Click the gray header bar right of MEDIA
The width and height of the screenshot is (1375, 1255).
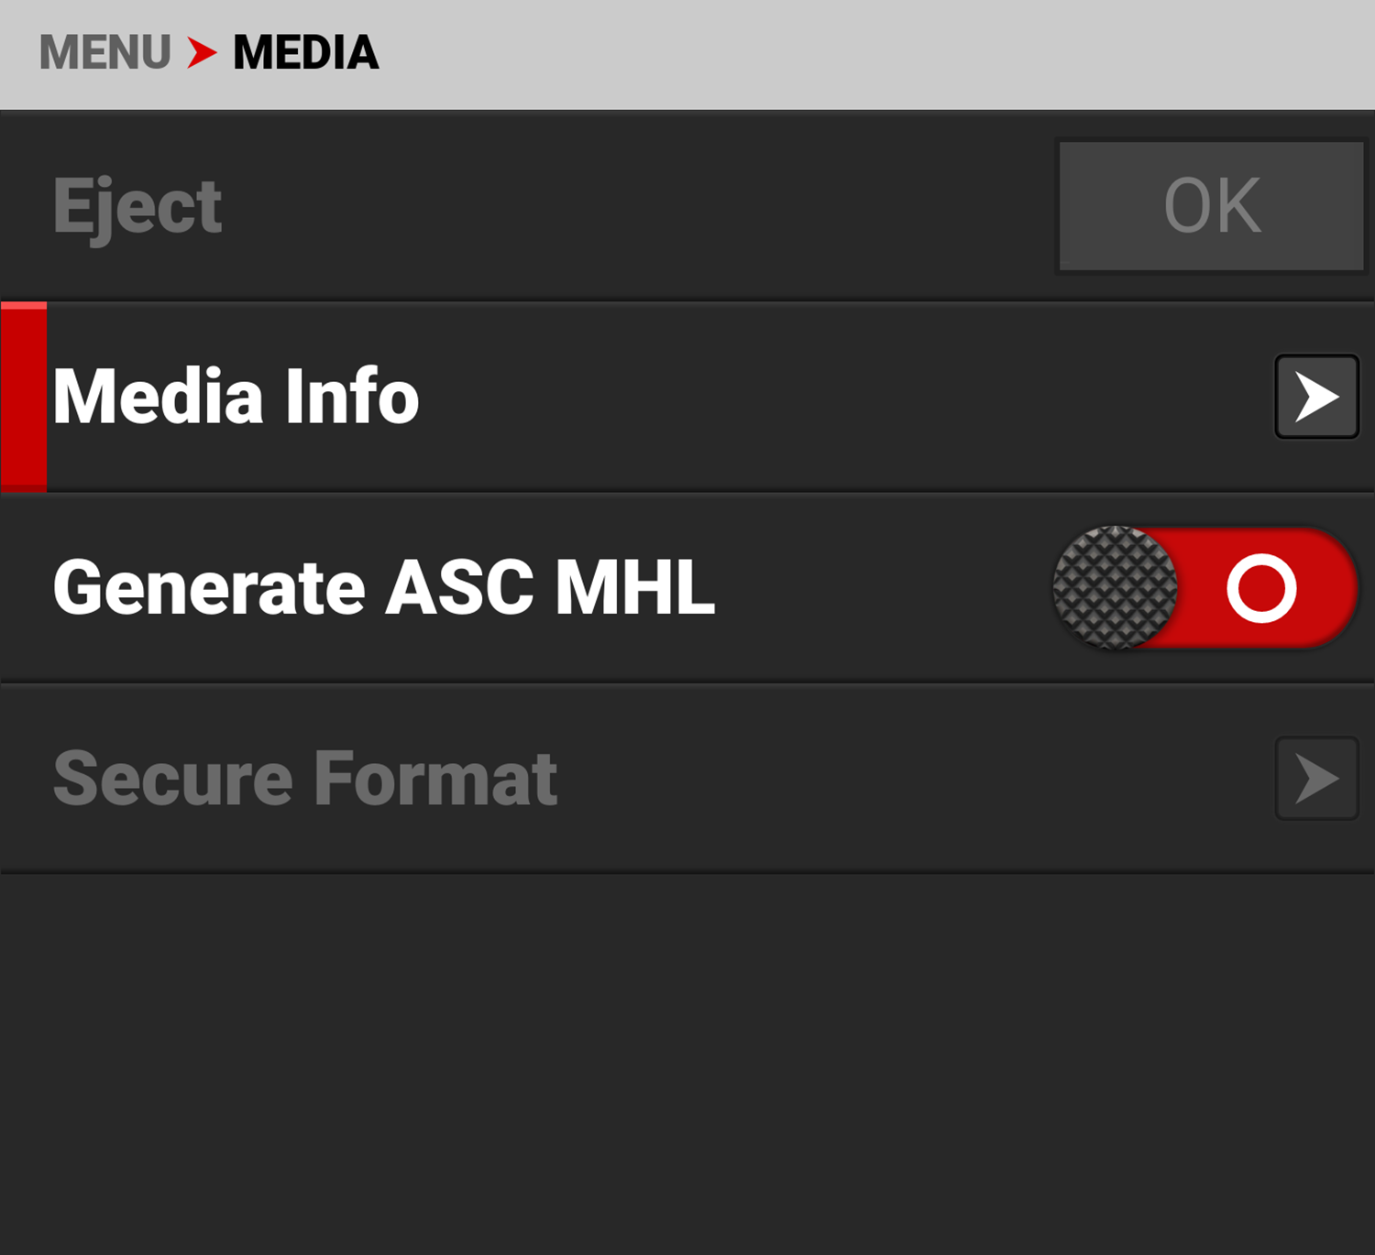[x=871, y=52]
